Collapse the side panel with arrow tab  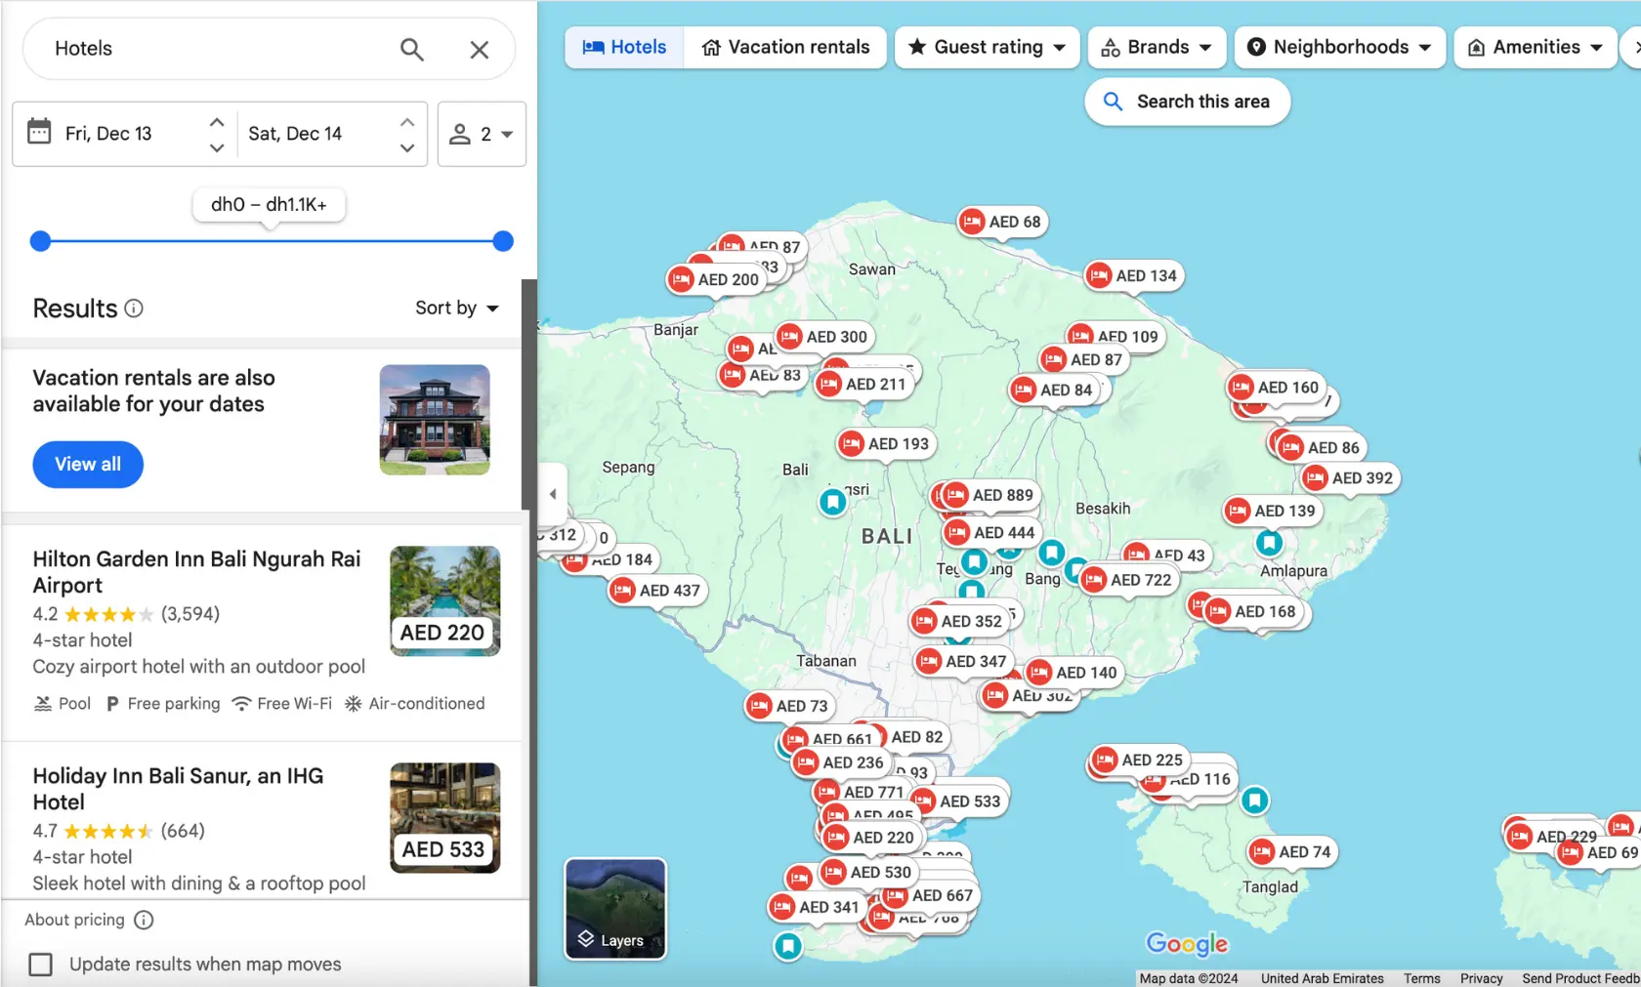553,494
